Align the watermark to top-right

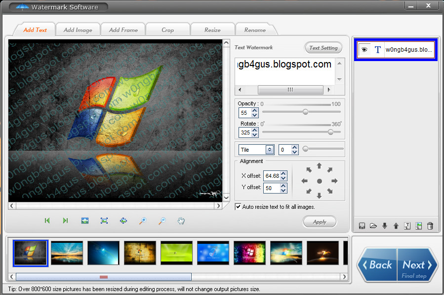(329, 169)
